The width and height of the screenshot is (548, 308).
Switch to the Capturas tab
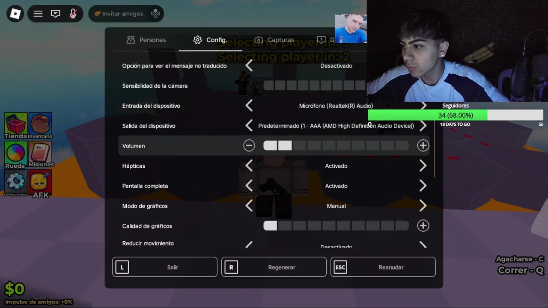point(274,40)
